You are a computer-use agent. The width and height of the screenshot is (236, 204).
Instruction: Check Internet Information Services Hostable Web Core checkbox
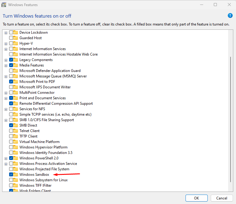11,54
